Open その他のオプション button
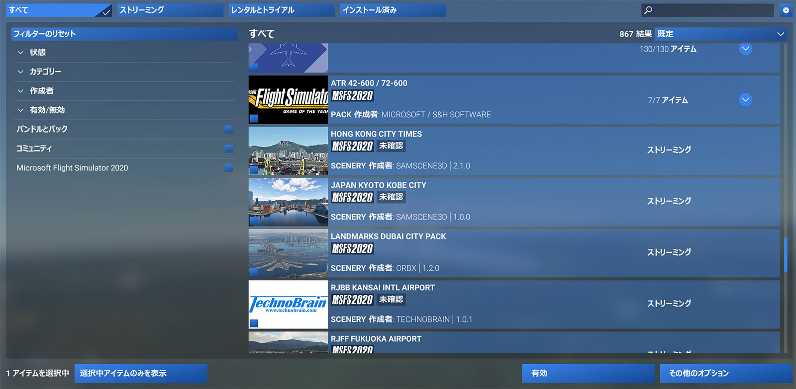The width and height of the screenshot is (796, 389). [726, 373]
